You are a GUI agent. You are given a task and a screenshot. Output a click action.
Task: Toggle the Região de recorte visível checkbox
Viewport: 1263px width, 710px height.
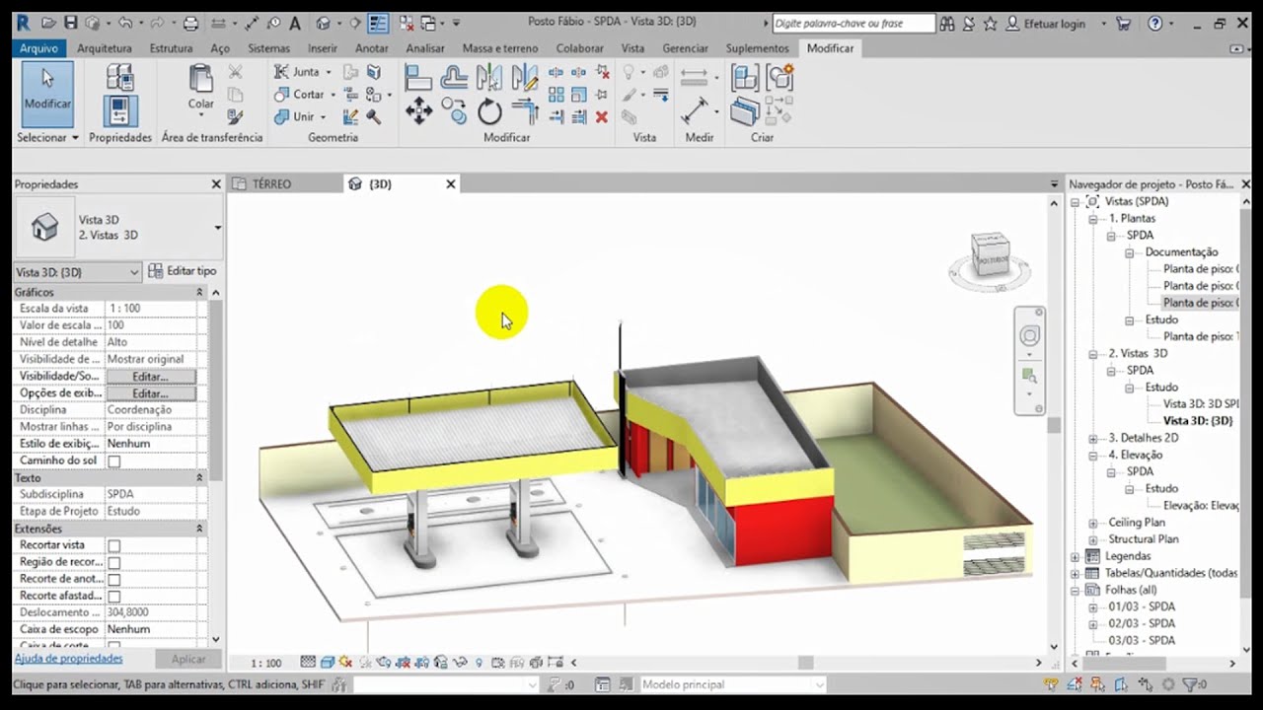pyautogui.click(x=113, y=562)
